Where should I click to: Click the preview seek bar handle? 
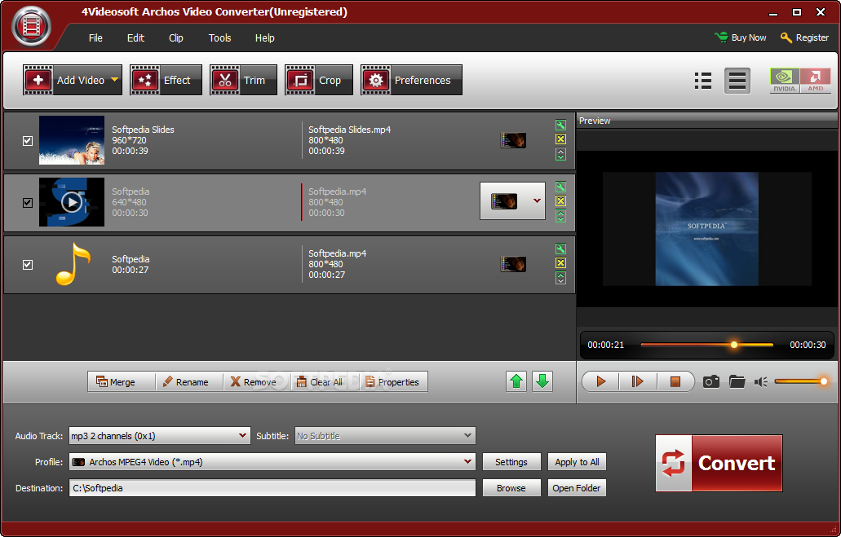coord(734,345)
